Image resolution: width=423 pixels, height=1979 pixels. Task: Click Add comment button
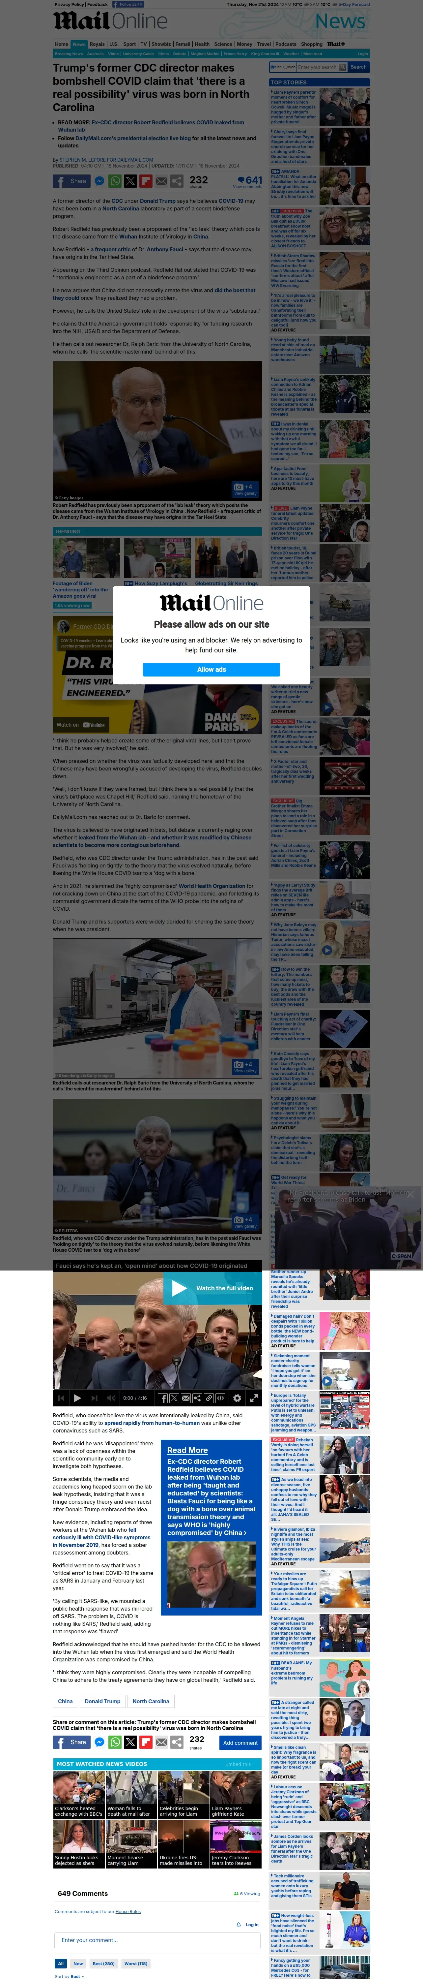click(x=240, y=1743)
